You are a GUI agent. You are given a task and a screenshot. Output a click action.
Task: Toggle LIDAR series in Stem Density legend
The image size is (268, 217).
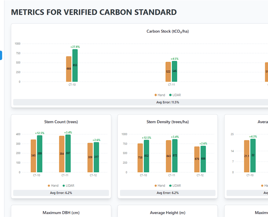(175, 186)
